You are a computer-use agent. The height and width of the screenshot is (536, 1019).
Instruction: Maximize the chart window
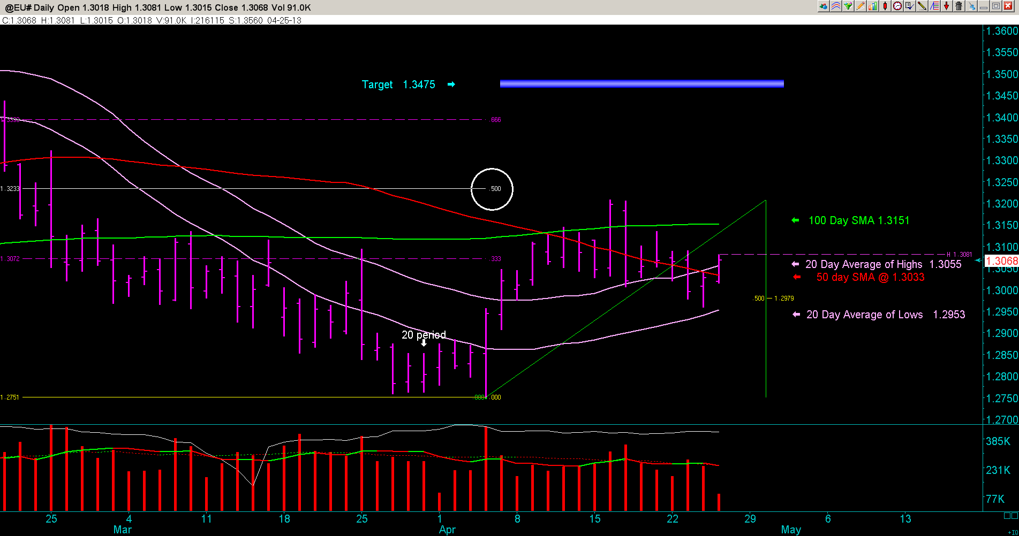pos(996,6)
